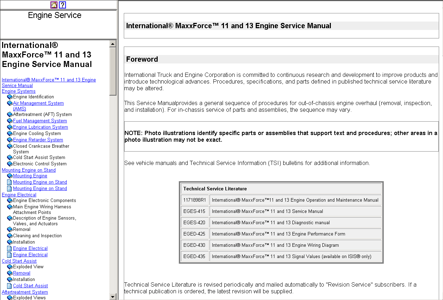Expand the Aftertreatment System branch
The height and width of the screenshot is (300, 443).
coord(25,292)
